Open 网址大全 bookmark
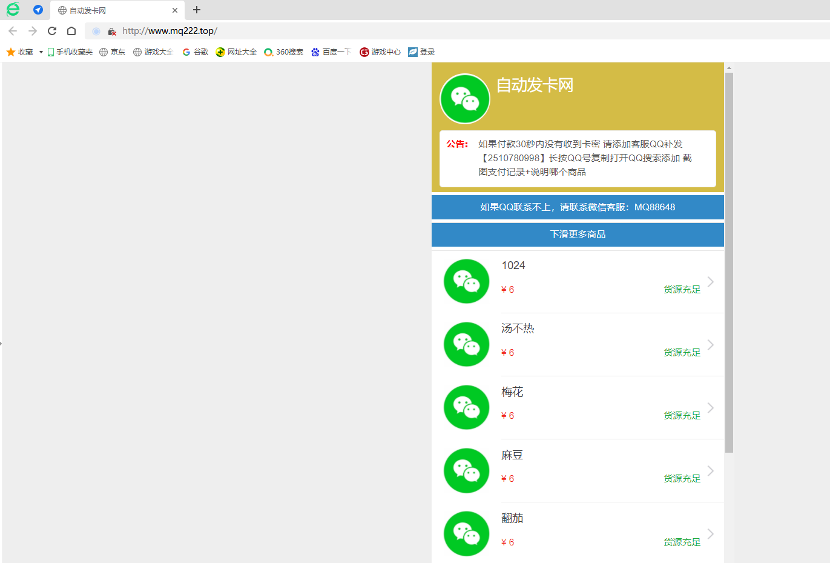Screen dimensions: 830x563 [x=236, y=52]
